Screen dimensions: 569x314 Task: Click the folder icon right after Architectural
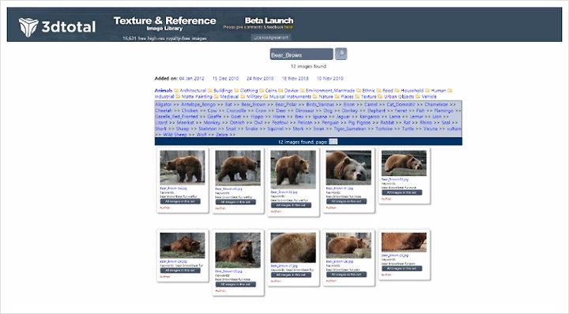pos(209,91)
